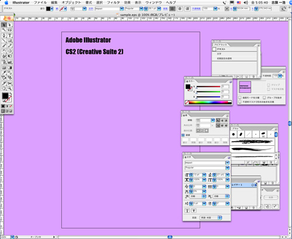Select the Hand tool
The height and width of the screenshot is (239, 292).
(4, 88)
